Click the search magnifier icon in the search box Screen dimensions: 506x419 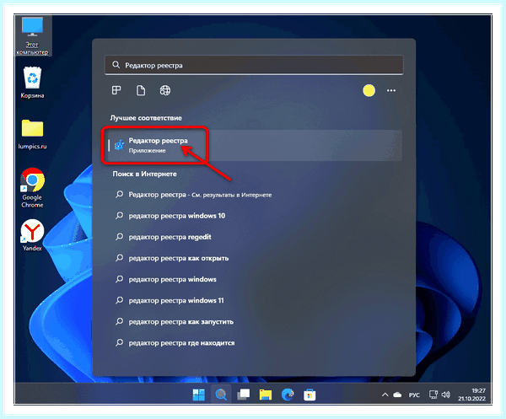tap(116, 65)
